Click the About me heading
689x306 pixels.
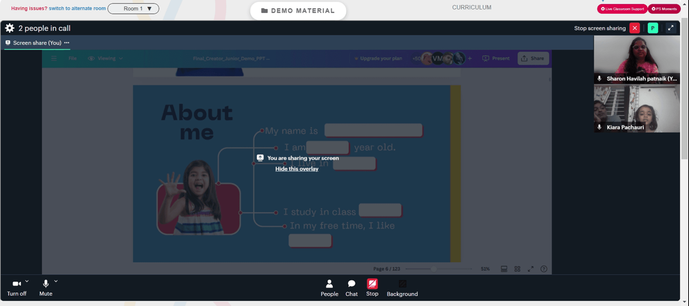(x=197, y=122)
